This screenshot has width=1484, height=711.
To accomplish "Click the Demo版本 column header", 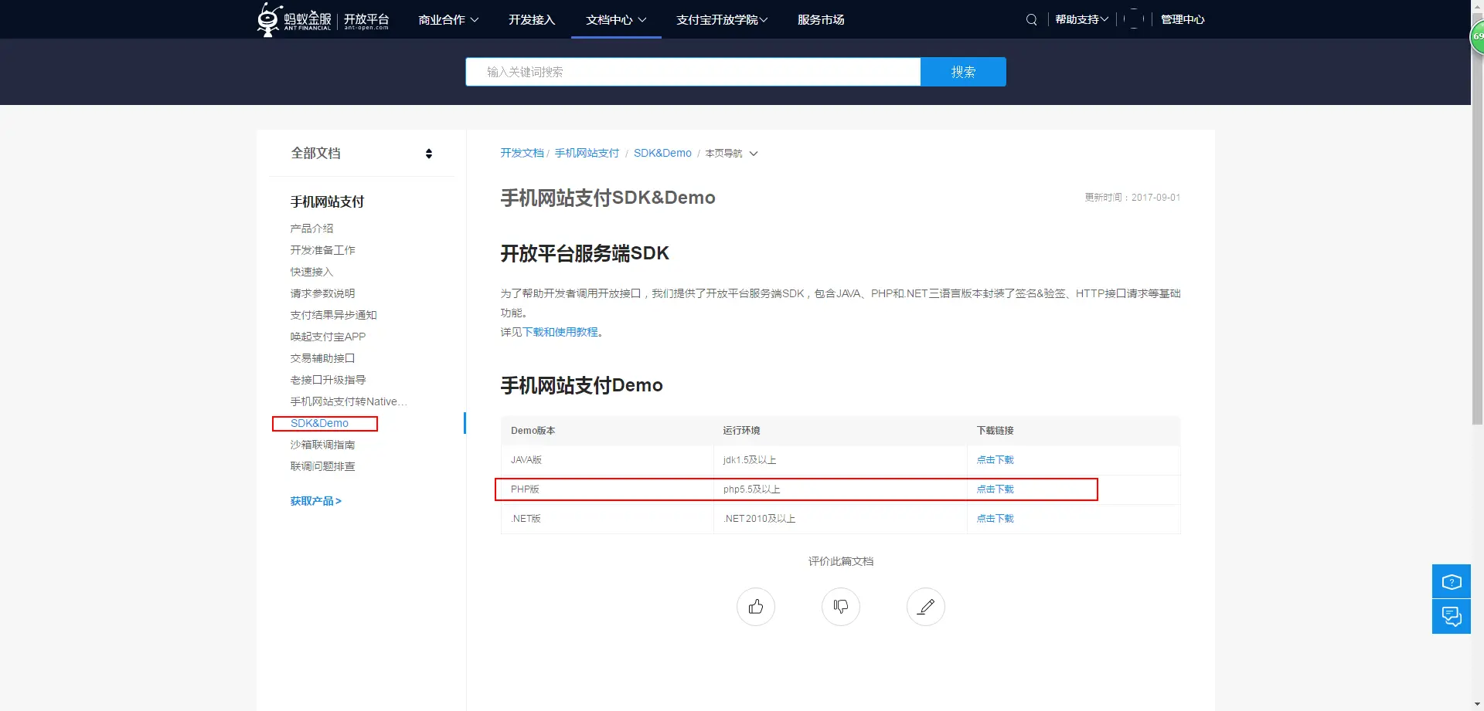I will [x=533, y=431].
